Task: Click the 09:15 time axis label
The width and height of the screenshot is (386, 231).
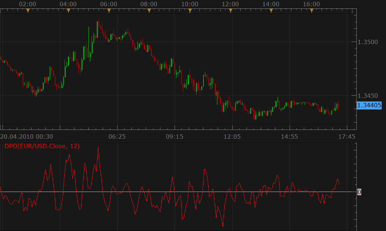Action: (175, 136)
